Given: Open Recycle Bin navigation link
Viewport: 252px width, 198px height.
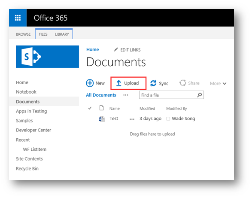Looking at the screenshot, I should (x=27, y=168).
